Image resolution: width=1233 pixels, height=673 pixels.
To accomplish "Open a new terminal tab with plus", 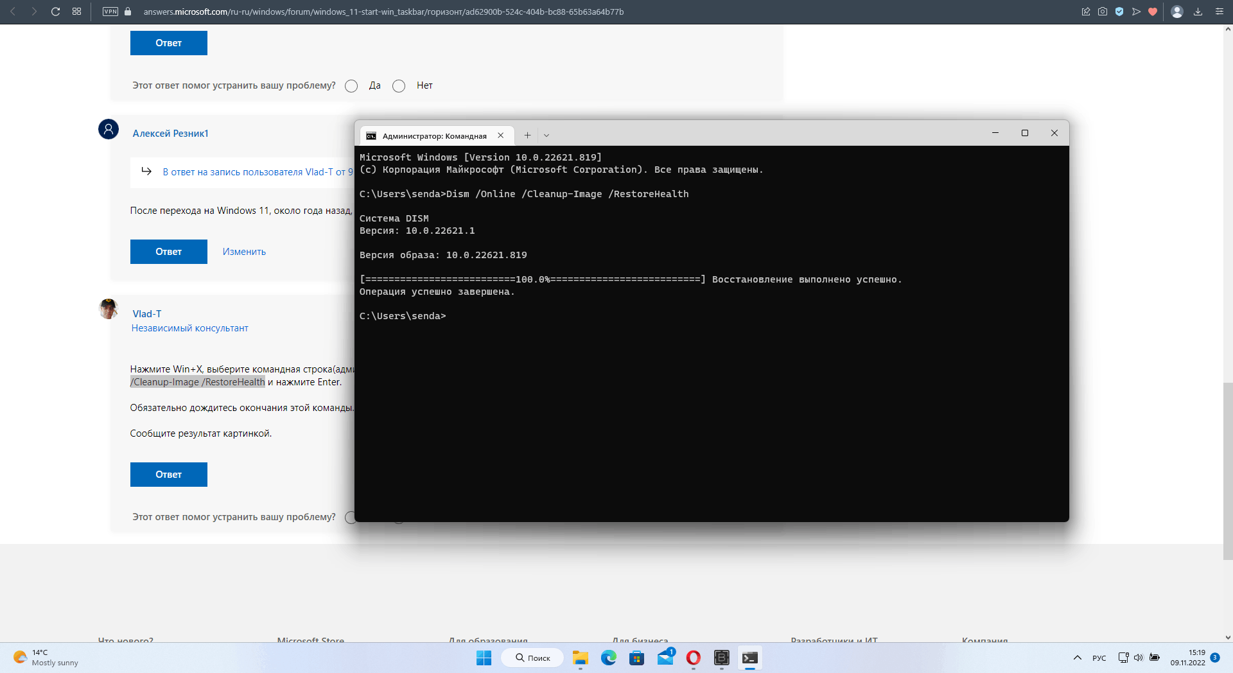I will pos(527,135).
